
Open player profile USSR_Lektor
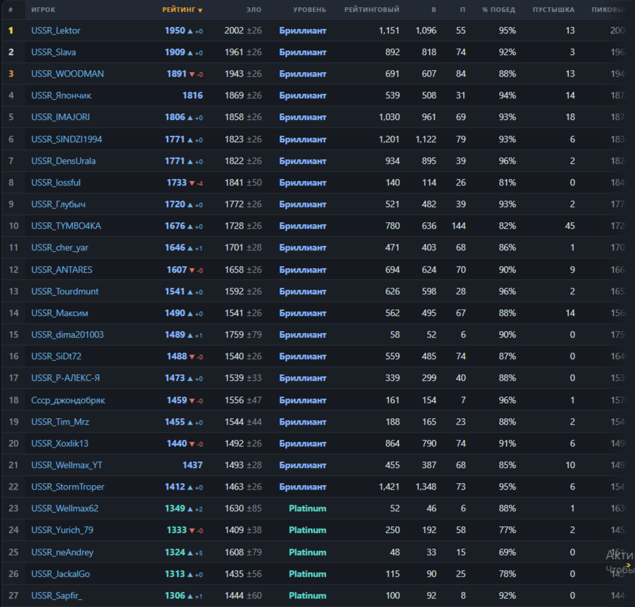(x=56, y=31)
